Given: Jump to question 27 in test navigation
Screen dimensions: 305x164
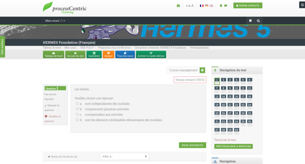Looking at the screenshot, I should point(230,115).
